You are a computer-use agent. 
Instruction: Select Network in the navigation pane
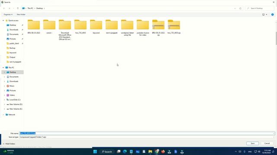click(x=12, y=115)
